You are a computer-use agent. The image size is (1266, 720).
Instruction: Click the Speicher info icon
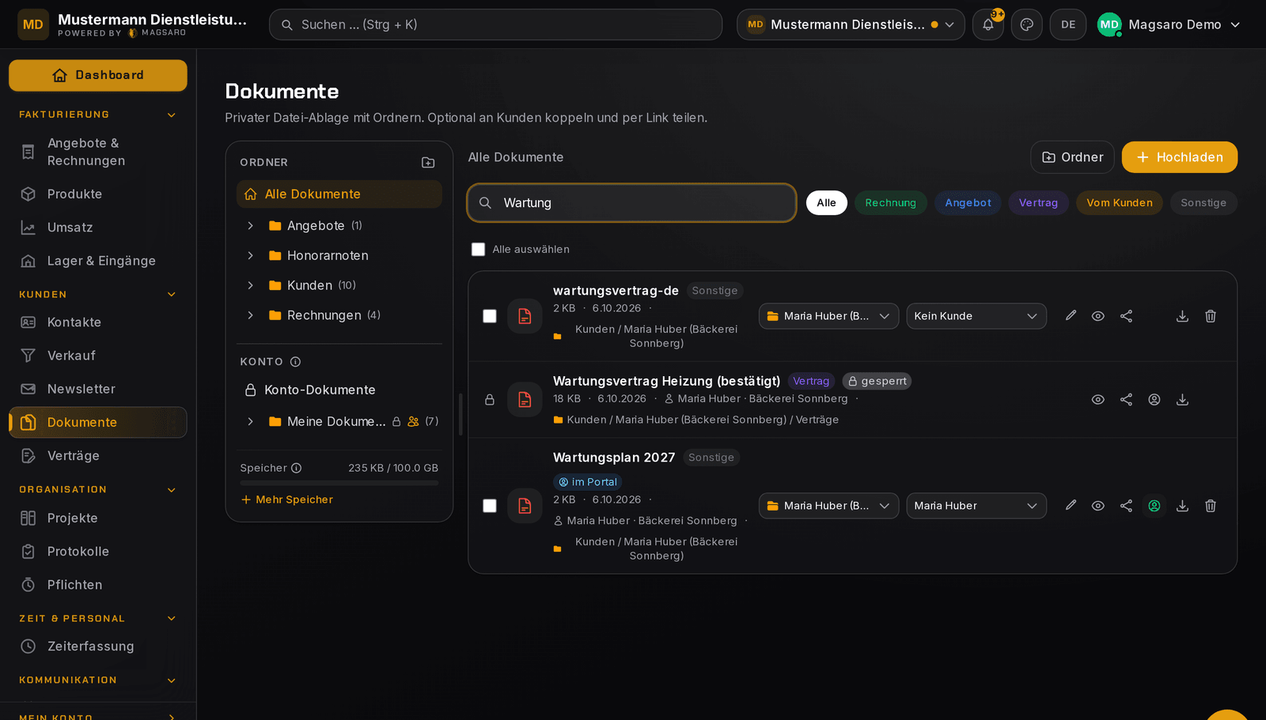pyautogui.click(x=296, y=468)
